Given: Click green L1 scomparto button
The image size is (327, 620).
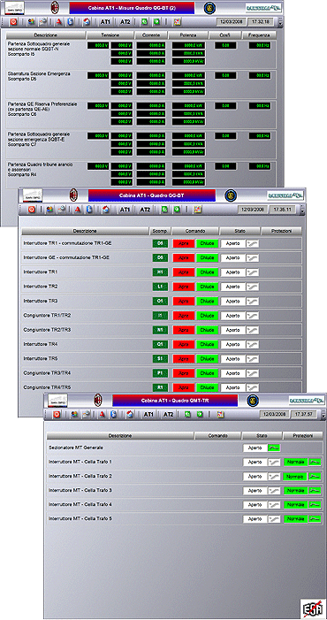Looking at the screenshot, I should (160, 287).
